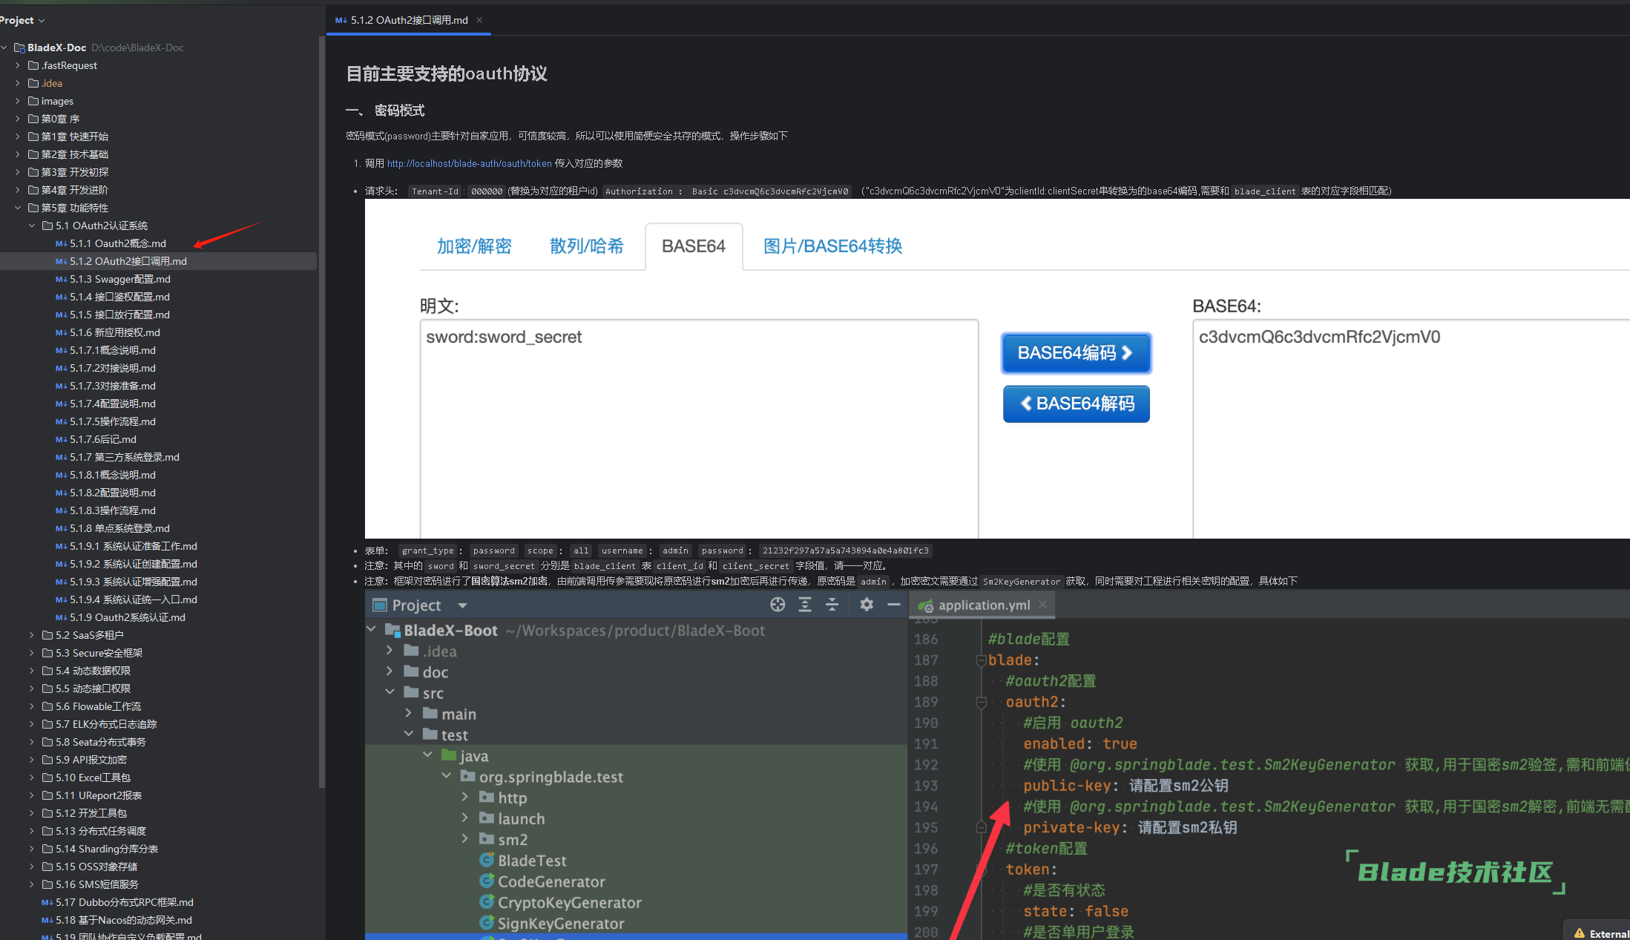This screenshot has height=940, width=1630.
Task: Click the External warning notification icon
Action: pos(1580,933)
